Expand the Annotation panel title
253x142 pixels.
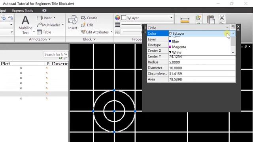click(x=40, y=39)
